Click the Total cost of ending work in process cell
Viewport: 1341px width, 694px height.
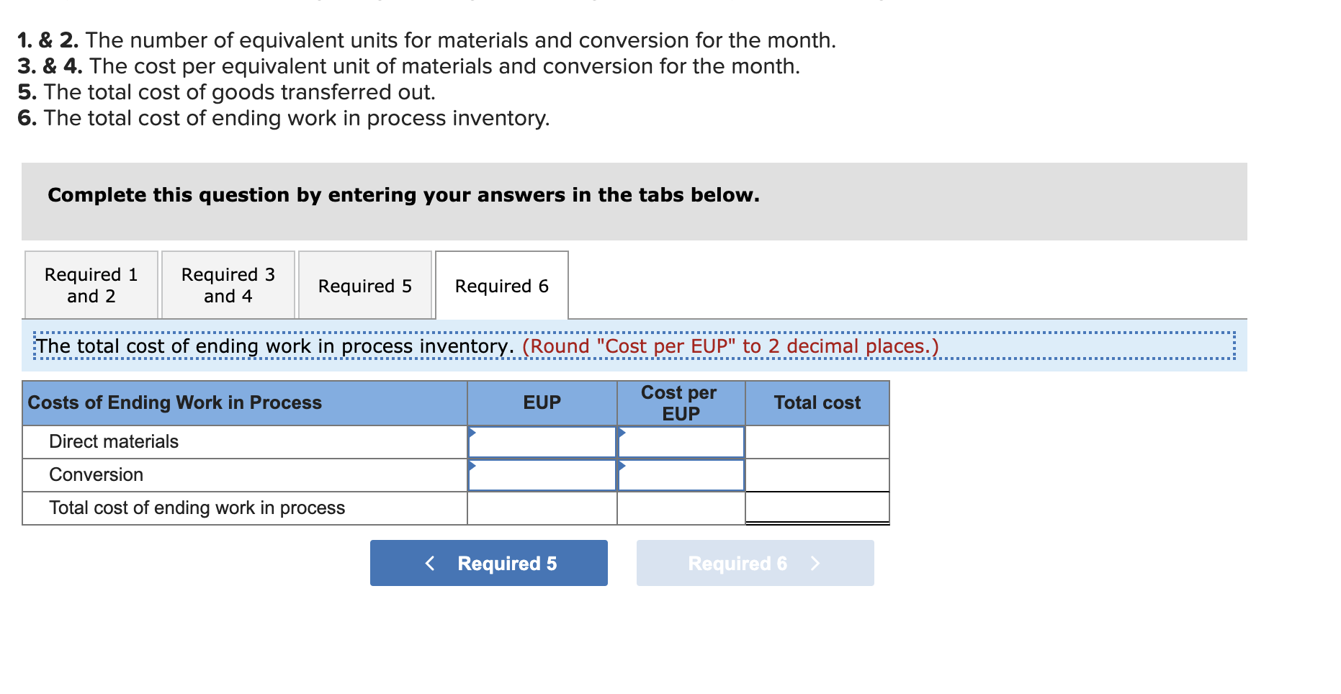pyautogui.click(x=817, y=508)
